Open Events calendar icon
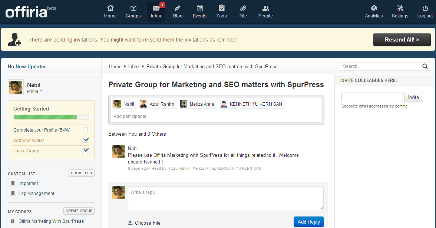The width and height of the screenshot is (436, 228). click(x=199, y=8)
